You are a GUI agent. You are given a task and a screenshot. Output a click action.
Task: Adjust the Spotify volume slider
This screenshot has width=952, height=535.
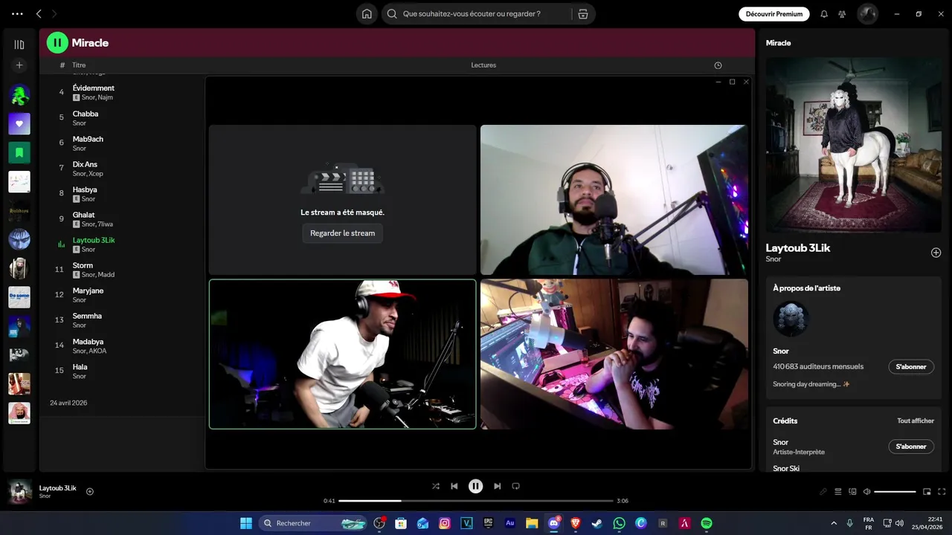point(895,491)
